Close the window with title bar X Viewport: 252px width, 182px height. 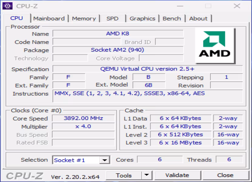pyautogui.click(x=237, y=6)
